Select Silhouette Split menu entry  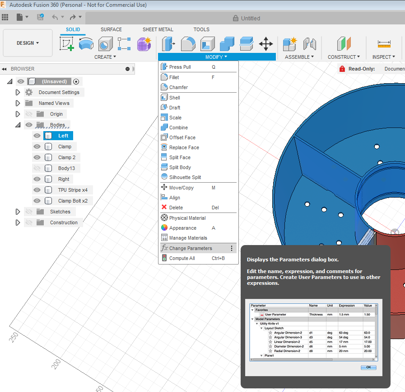pos(198,177)
